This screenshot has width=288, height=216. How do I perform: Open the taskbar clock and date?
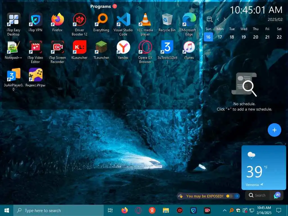click(264, 210)
